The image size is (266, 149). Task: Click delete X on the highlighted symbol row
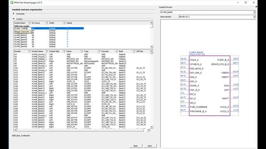(67, 29)
